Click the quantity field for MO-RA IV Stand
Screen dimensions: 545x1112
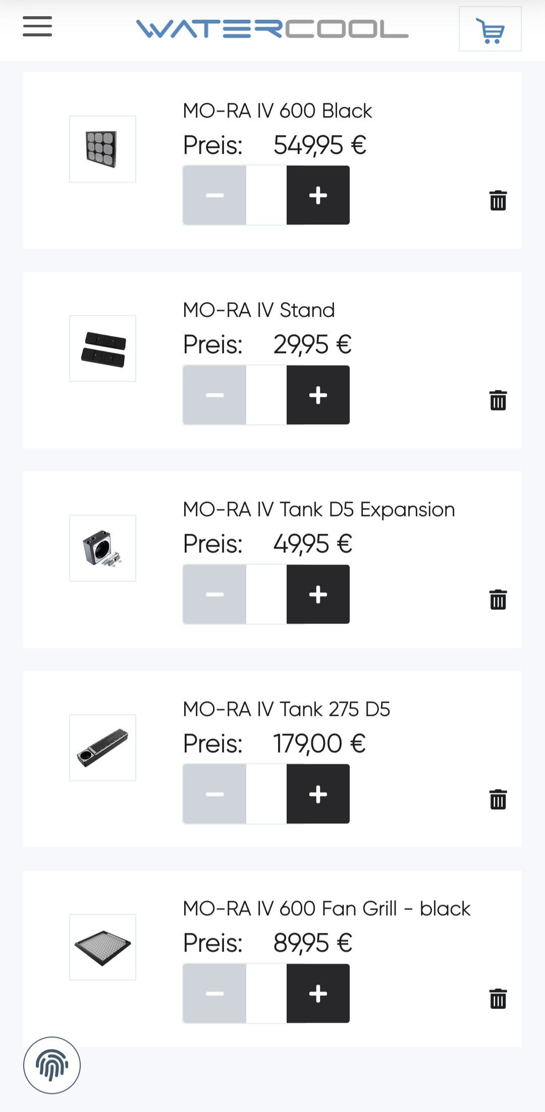[266, 395]
